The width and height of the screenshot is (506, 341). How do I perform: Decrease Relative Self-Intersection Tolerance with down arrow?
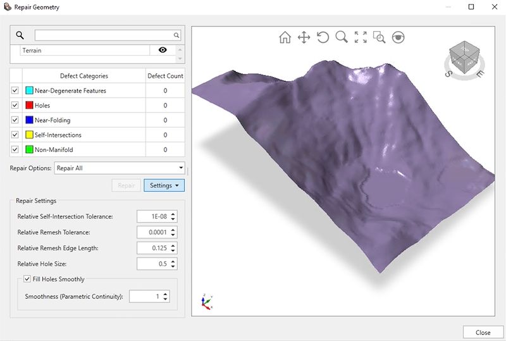pyautogui.click(x=173, y=220)
